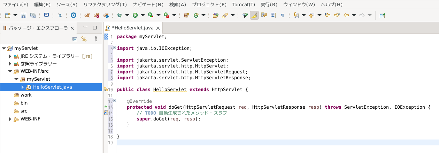
Task: Click the Back navigation arrow
Action: point(346,15)
